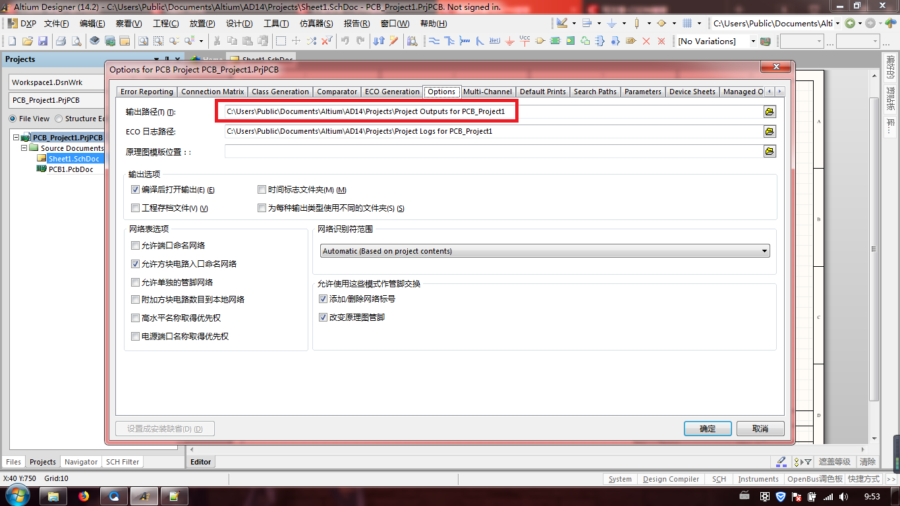The height and width of the screenshot is (506, 900).
Task: Click the 取消 button
Action: coord(760,428)
